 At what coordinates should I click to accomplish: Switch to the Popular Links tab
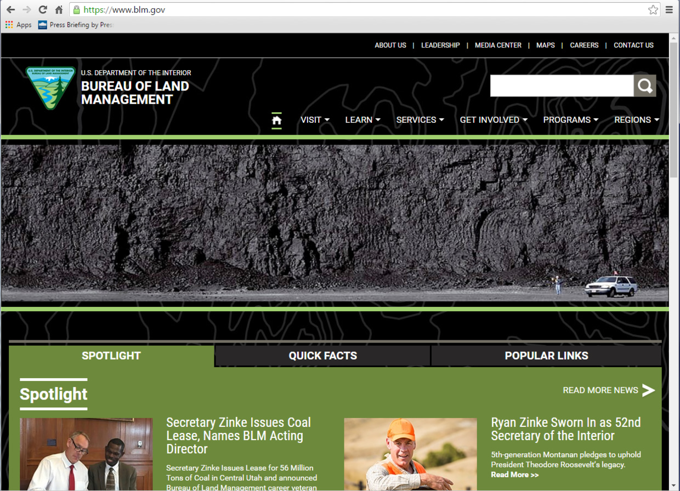coord(546,356)
